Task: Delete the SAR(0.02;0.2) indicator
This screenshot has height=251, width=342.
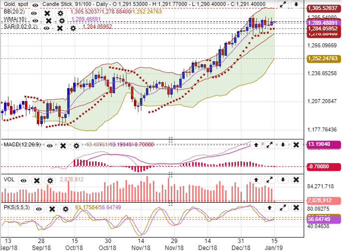Action: click(x=59, y=28)
